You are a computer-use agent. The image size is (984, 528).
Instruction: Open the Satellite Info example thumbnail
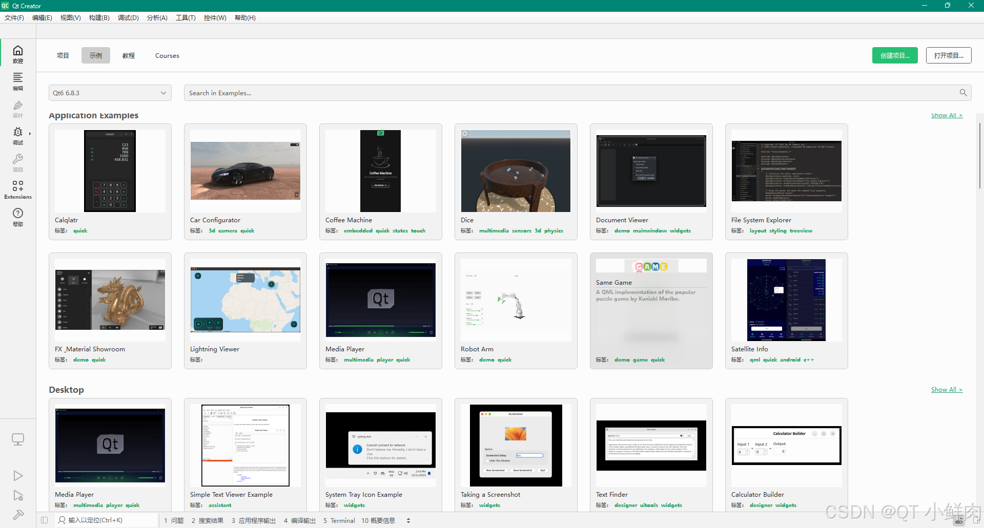tap(787, 300)
